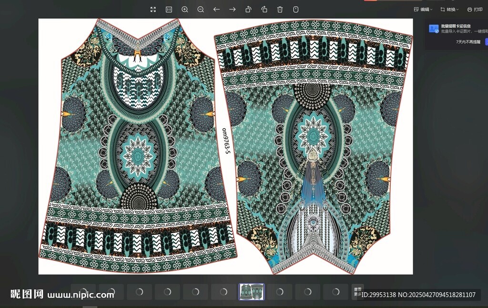Image resolution: width=488 pixels, height=308 pixels.
Task: Zoom in with the magnifier plus icon
Action: [185, 10]
